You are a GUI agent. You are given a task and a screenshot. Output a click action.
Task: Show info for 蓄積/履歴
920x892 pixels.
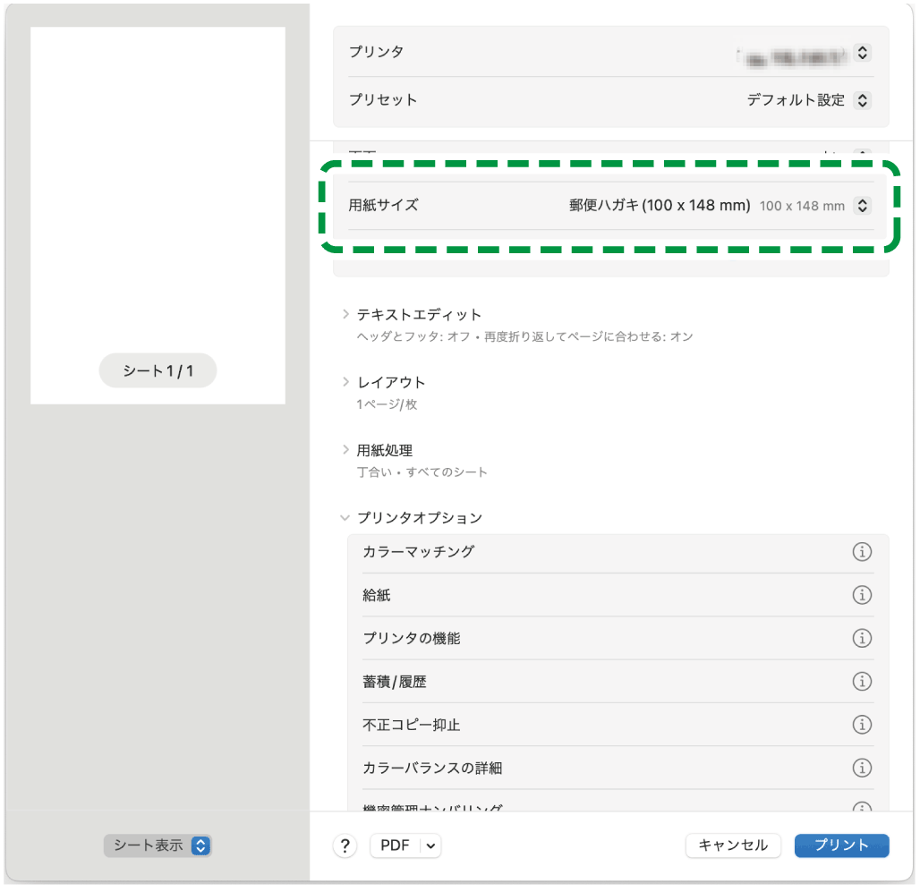point(862,681)
